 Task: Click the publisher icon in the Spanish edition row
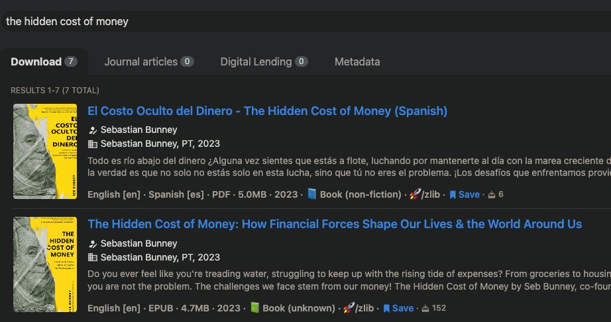click(93, 144)
